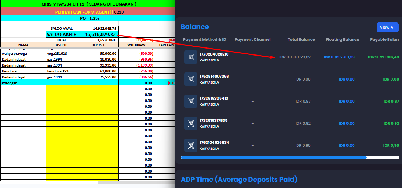
Task: Click QR icon for 1732515317835 KARYABOLA
Action: pyautogui.click(x=191, y=123)
